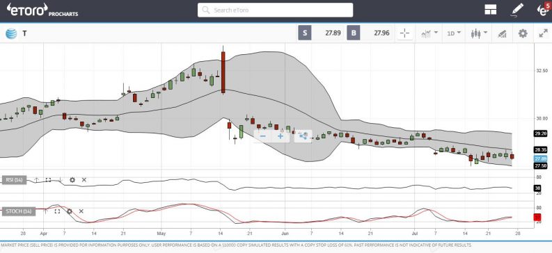Remove the RSI indicator panel
Screen dimensions: 552x253
(x=84, y=180)
